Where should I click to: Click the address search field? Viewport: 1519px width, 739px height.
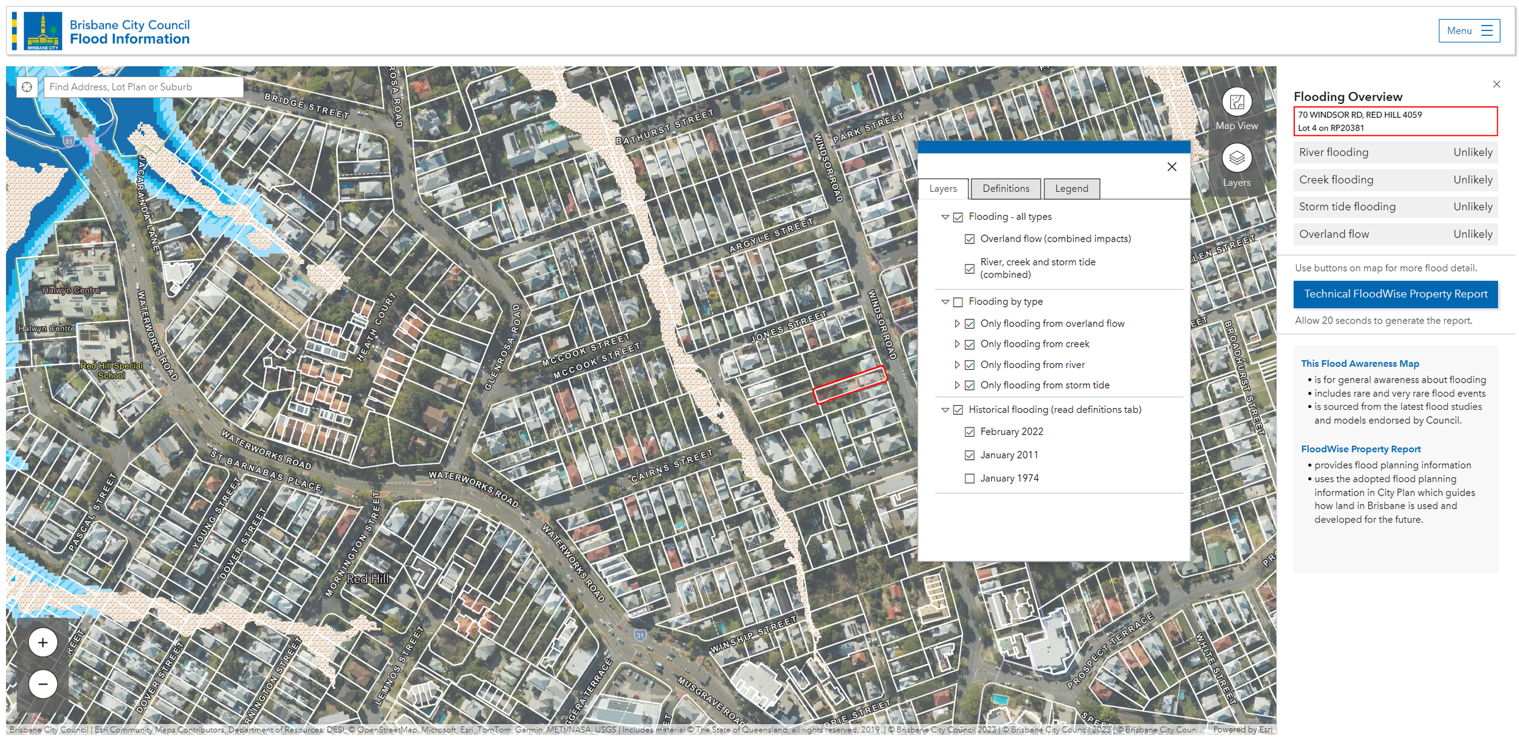tap(143, 87)
